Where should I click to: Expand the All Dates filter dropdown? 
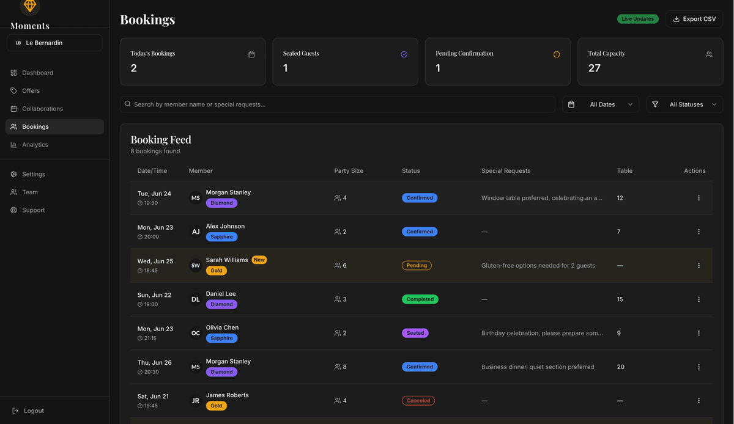pos(601,104)
